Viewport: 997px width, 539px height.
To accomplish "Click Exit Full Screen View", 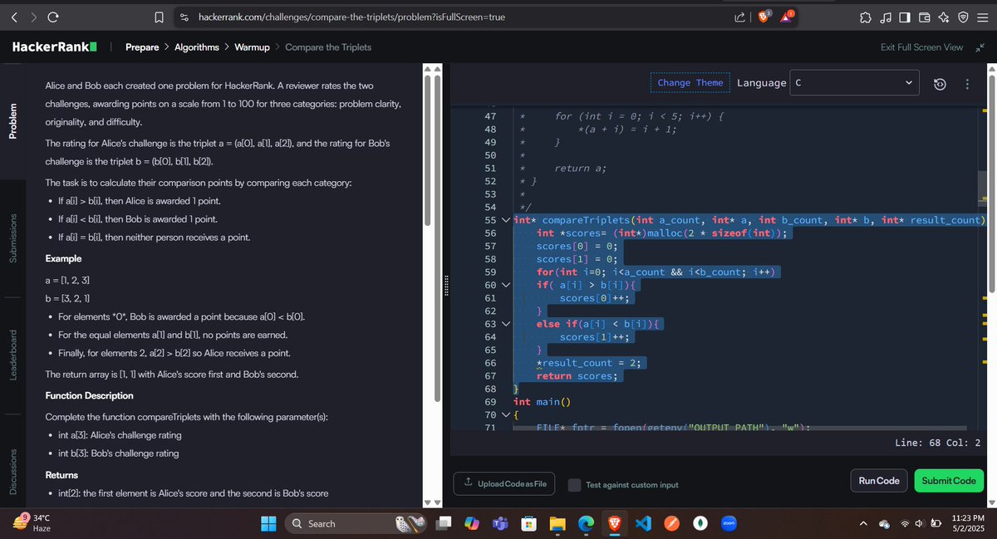I will coord(921,47).
